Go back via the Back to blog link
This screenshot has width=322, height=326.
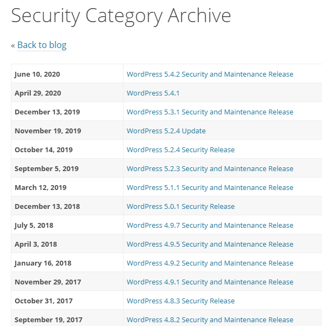click(42, 45)
